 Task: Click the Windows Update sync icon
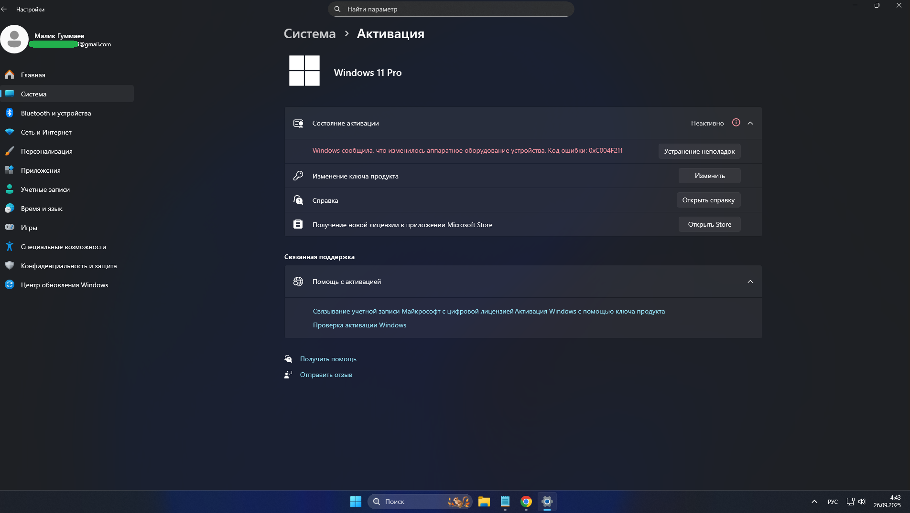[x=10, y=285]
